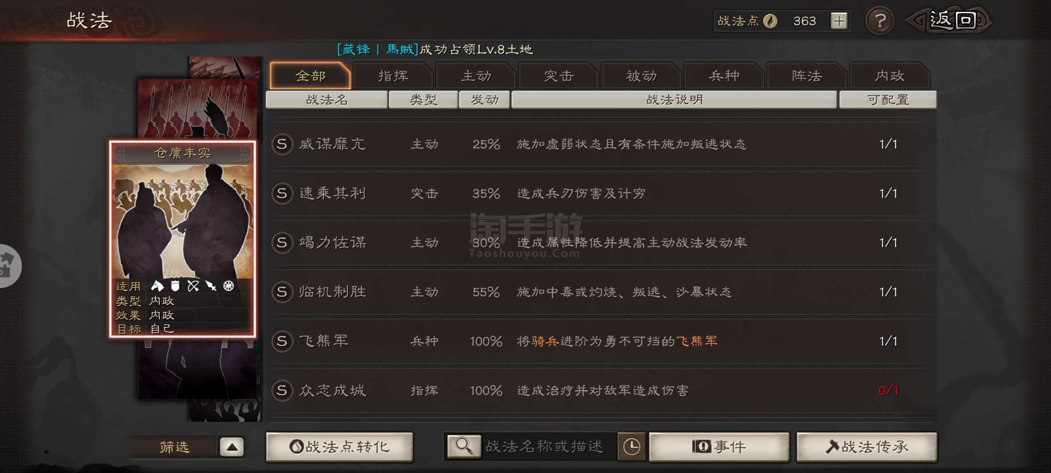This screenshot has height=473, width=1051.
Task: Switch to the 指挥 tab
Action: [393, 76]
